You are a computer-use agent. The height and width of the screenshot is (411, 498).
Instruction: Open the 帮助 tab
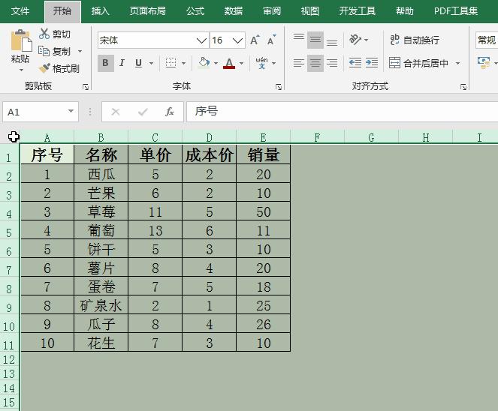[405, 11]
